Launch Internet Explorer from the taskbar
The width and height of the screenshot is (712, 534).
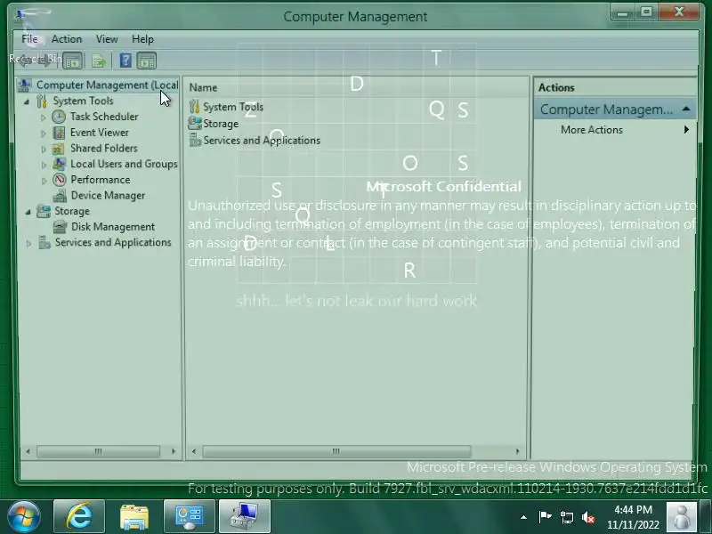(79, 516)
